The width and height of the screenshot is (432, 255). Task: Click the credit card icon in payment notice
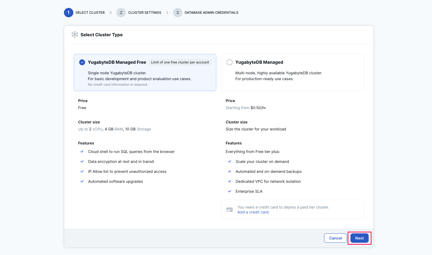pyautogui.click(x=230, y=209)
